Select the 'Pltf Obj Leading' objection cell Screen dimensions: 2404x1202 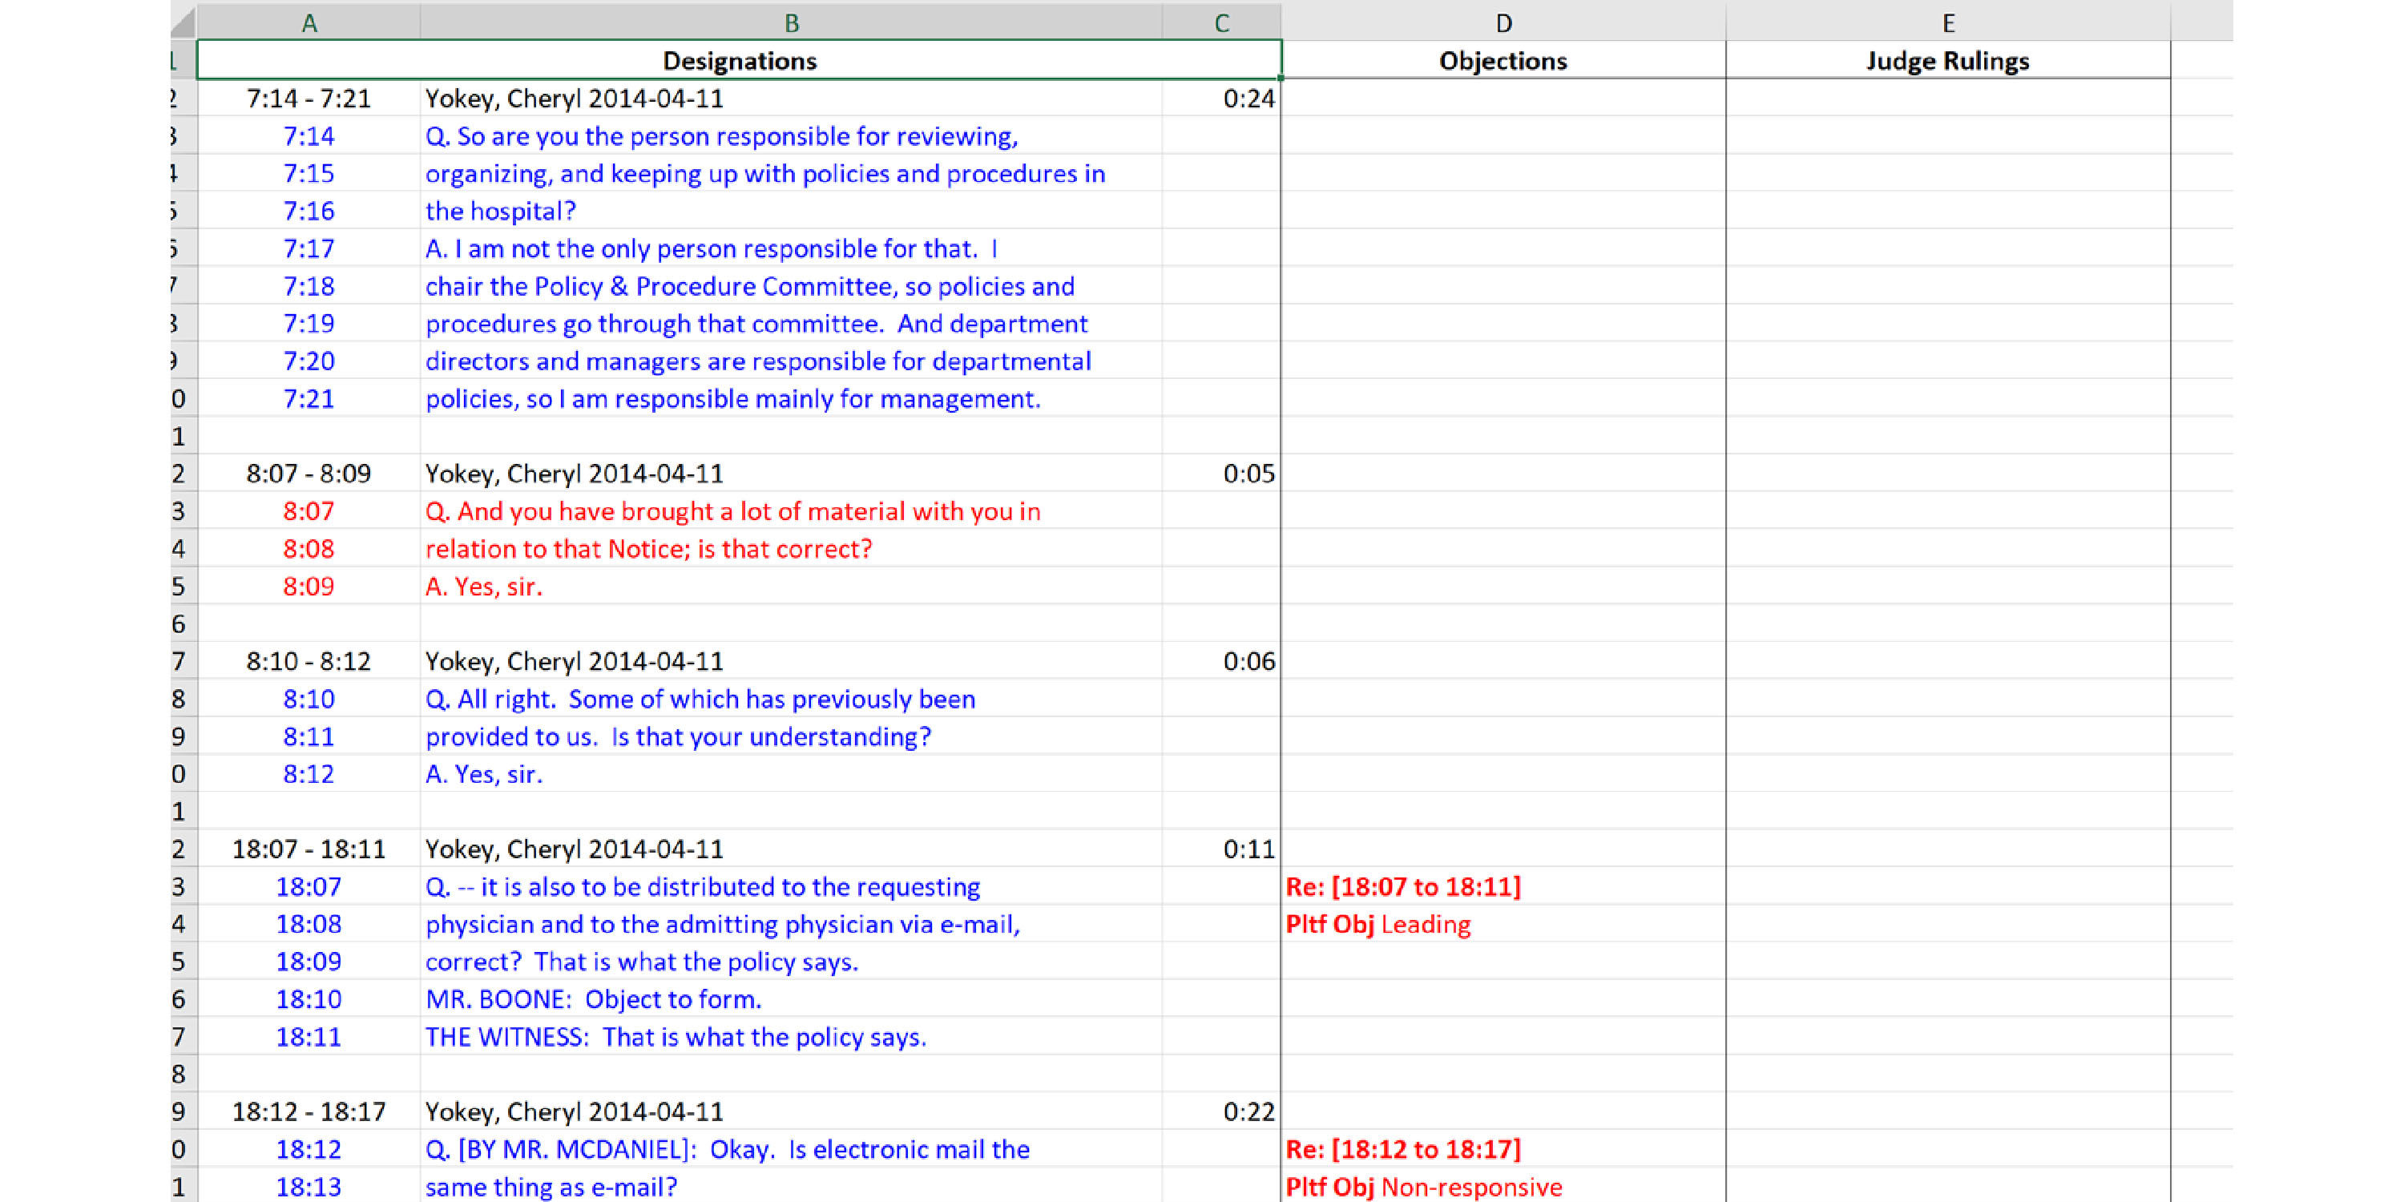[x=1377, y=924]
